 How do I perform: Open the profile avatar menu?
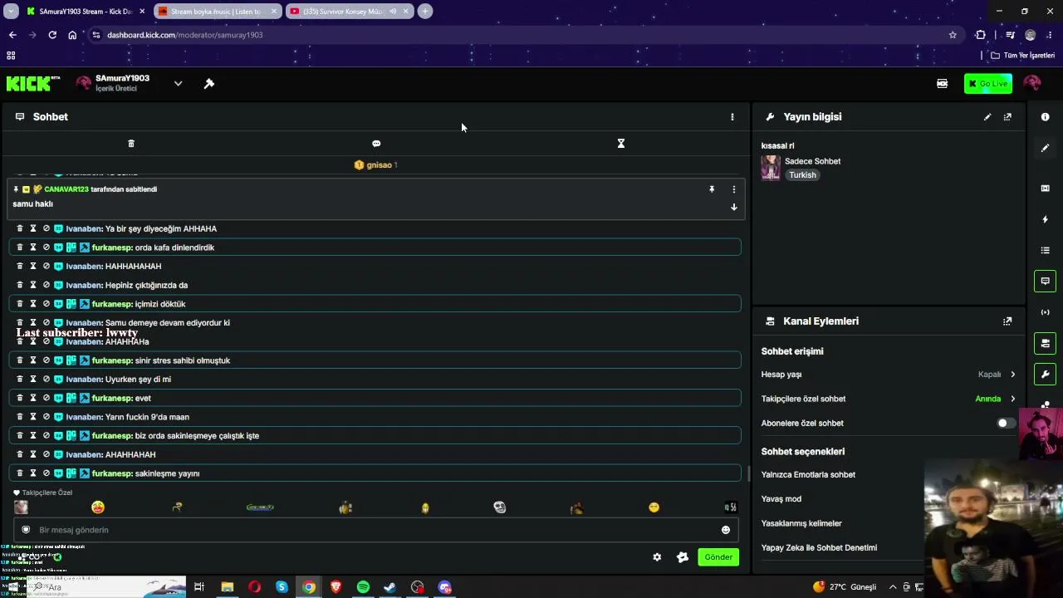pyautogui.click(x=1032, y=83)
